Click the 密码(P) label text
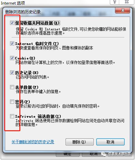 pos(22,102)
